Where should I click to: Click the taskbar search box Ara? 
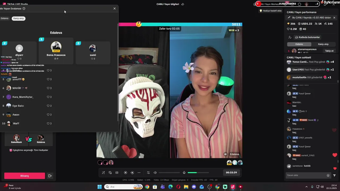(x=124, y=187)
